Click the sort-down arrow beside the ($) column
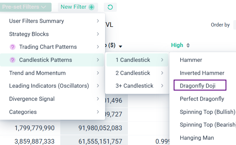236x145 pixels. 121,46
